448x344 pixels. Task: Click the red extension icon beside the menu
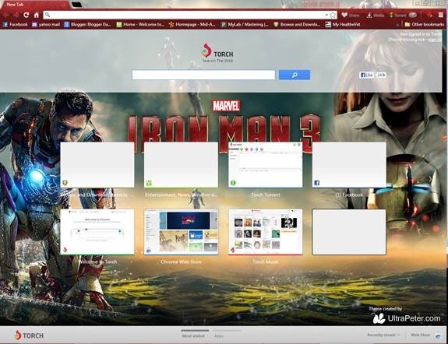click(x=429, y=15)
